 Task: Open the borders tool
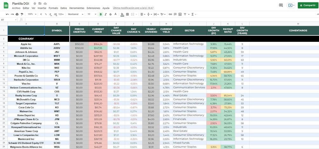click(127, 14)
